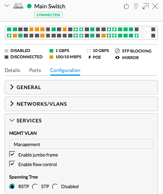Click the MGMT VLAN heading
This screenshot has height=194, width=163.
coord(23,133)
